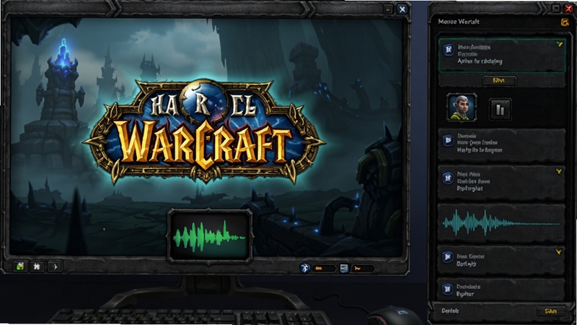Click the character portrait thumbnail

[x=462, y=108]
